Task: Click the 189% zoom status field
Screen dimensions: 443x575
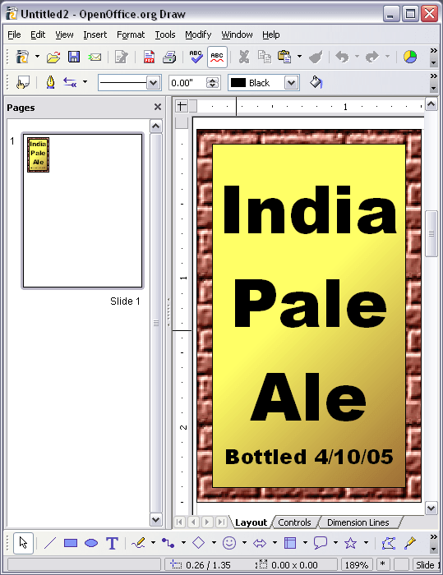Action: click(x=357, y=565)
